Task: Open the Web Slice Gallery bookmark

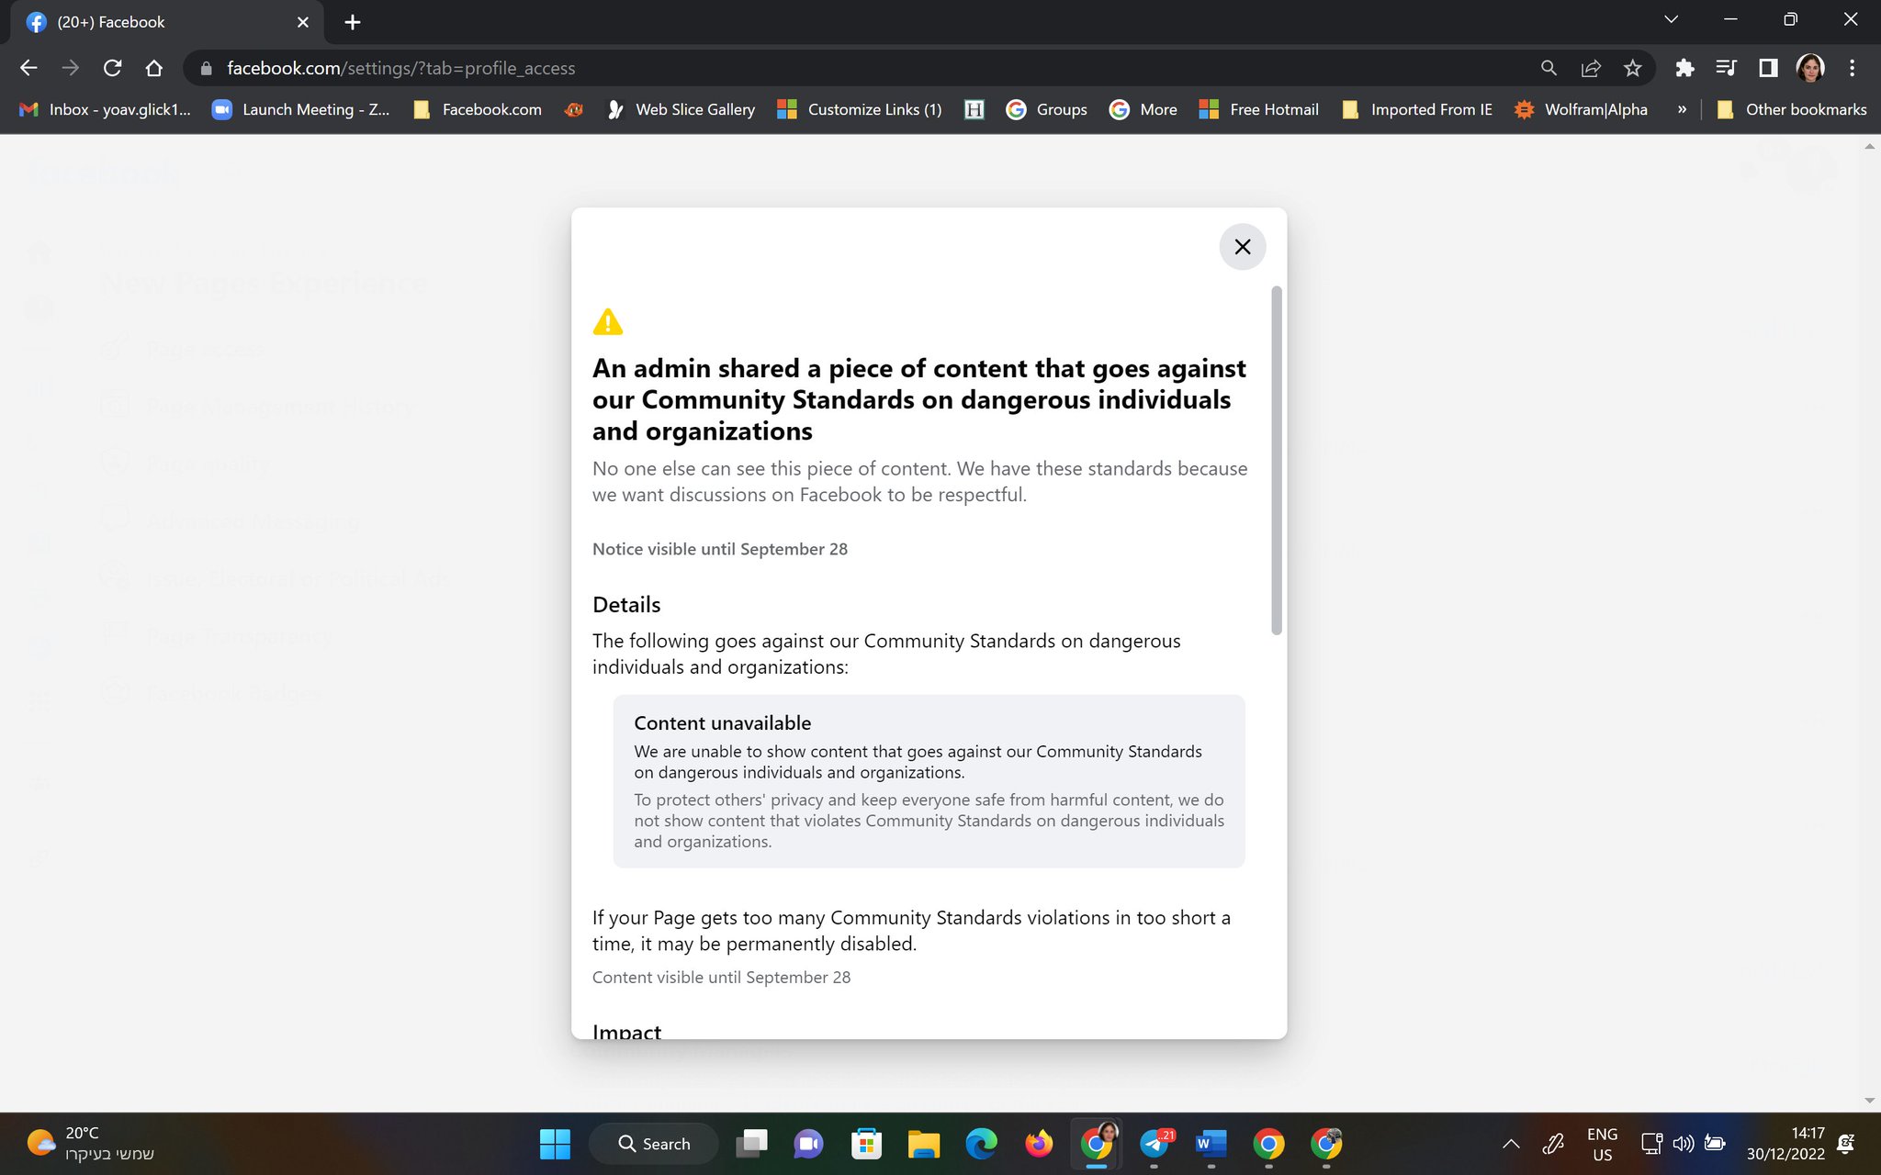Action: (681, 109)
